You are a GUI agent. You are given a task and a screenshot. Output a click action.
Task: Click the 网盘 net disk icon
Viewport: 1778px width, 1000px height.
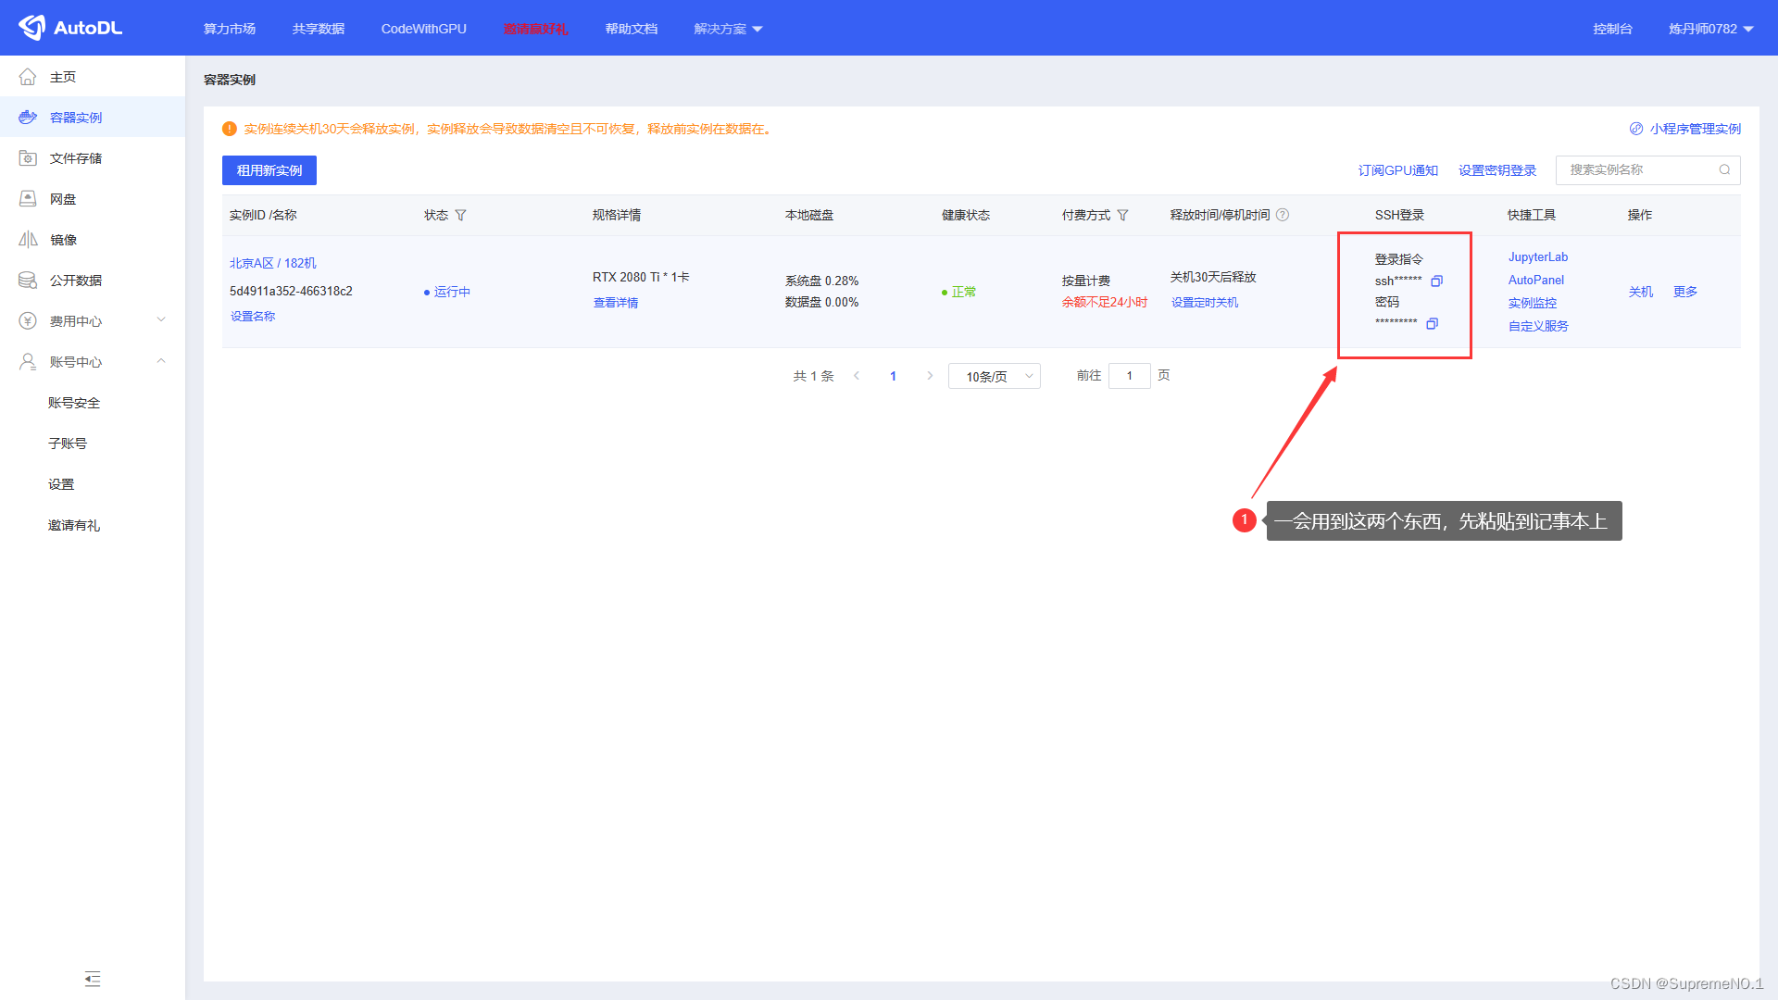click(28, 199)
